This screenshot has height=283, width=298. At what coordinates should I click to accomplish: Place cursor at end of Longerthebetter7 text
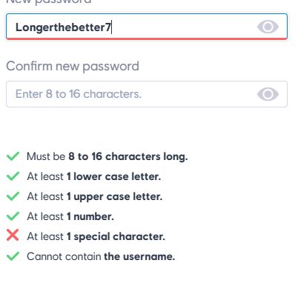pos(111,27)
